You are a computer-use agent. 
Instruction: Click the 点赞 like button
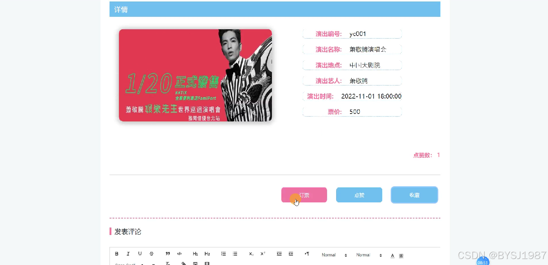tap(359, 195)
